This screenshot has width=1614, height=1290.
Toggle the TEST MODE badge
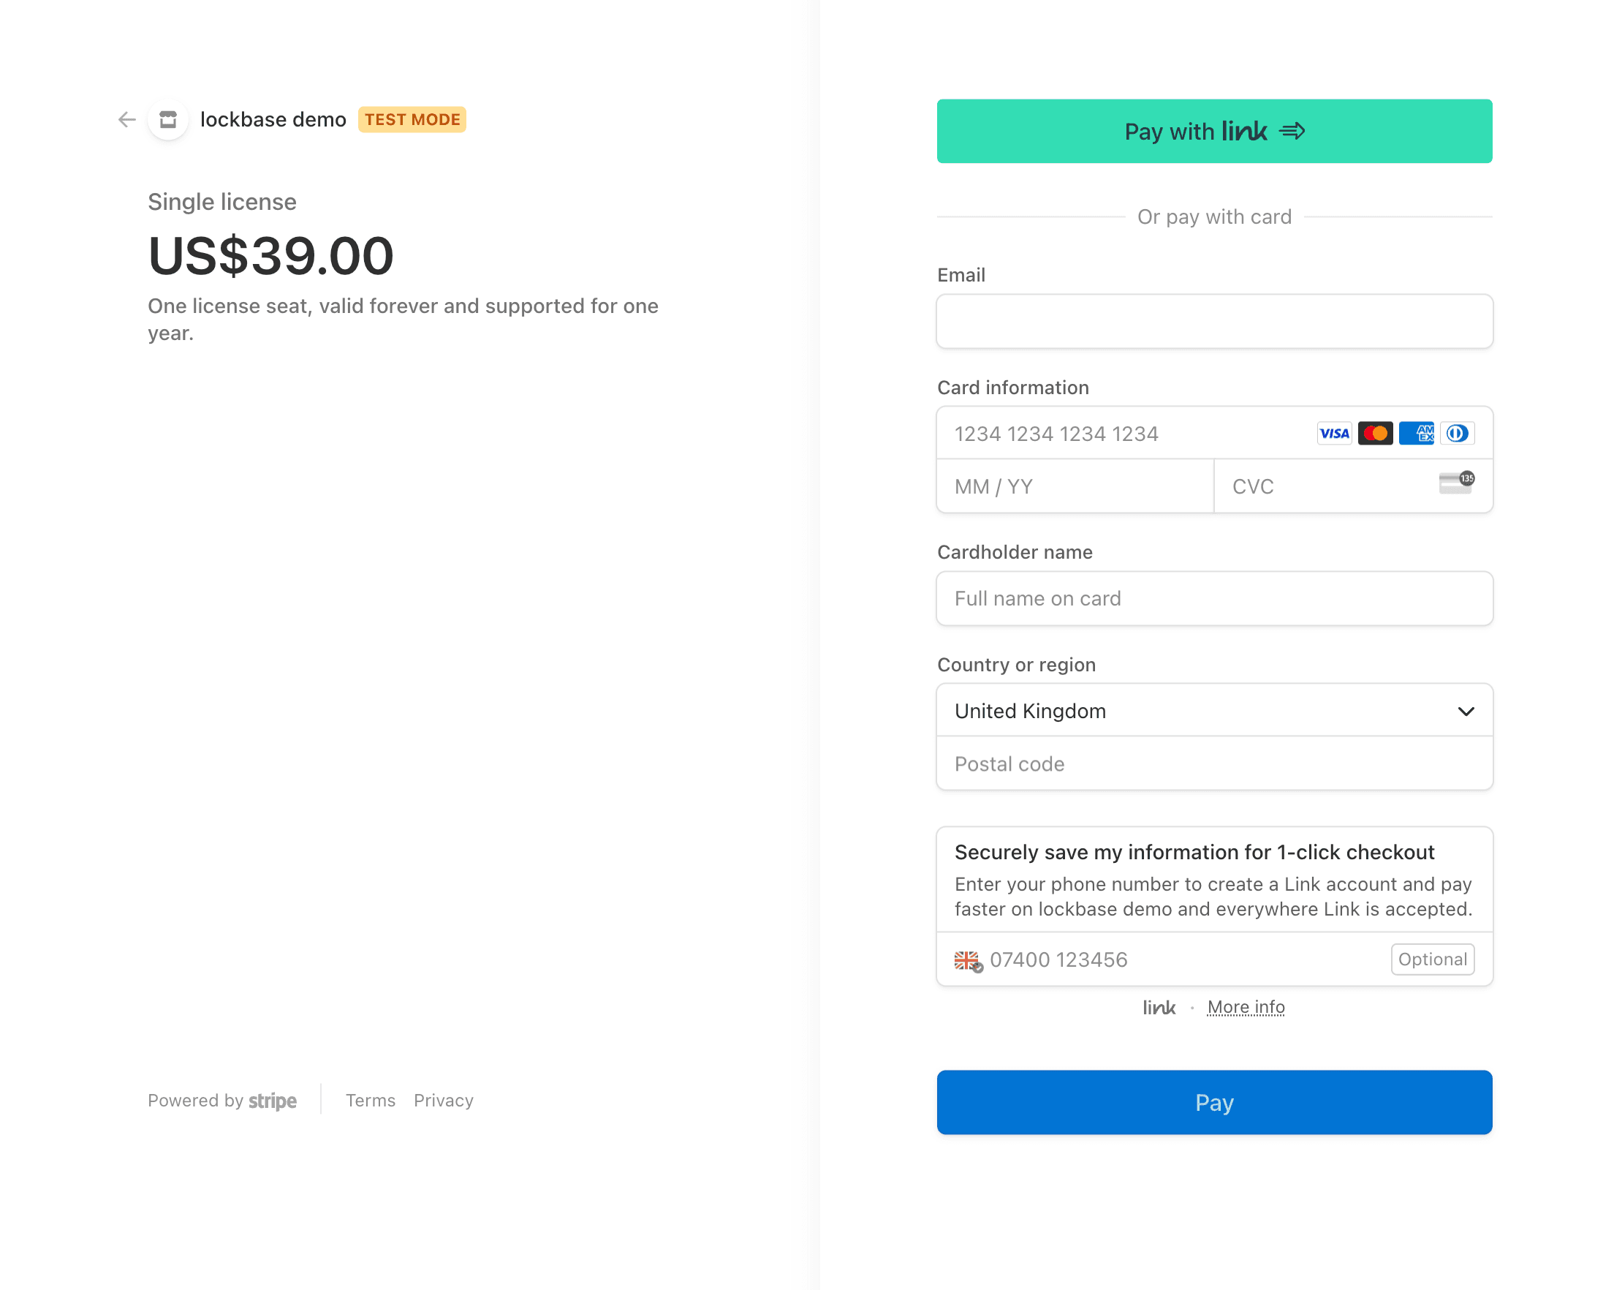412,120
